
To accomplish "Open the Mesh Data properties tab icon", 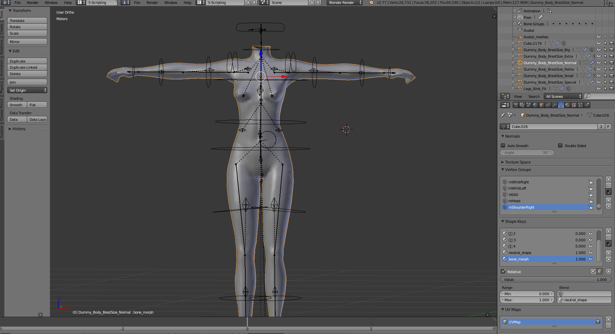I will click(x=561, y=105).
